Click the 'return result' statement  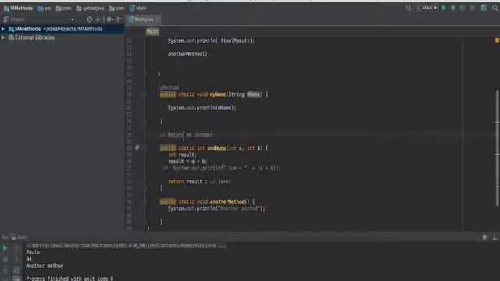click(x=185, y=182)
